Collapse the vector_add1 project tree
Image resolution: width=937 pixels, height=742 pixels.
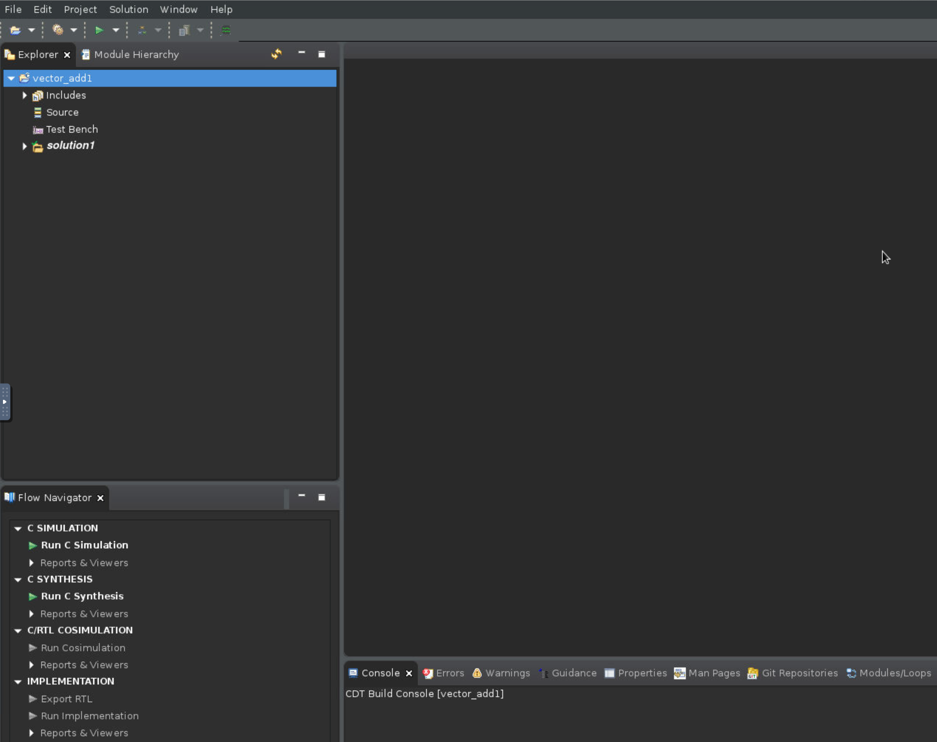coord(11,78)
